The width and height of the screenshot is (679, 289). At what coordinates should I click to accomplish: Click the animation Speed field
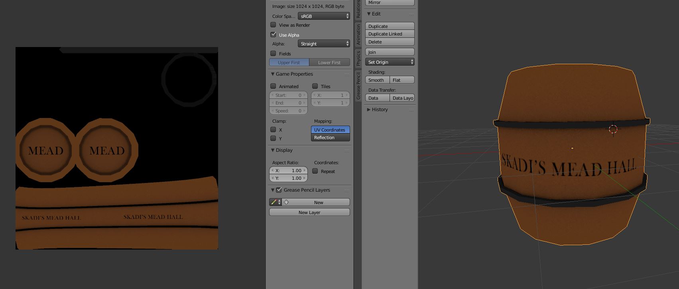288,111
